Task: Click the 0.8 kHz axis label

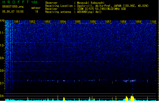Action: point(2,71)
